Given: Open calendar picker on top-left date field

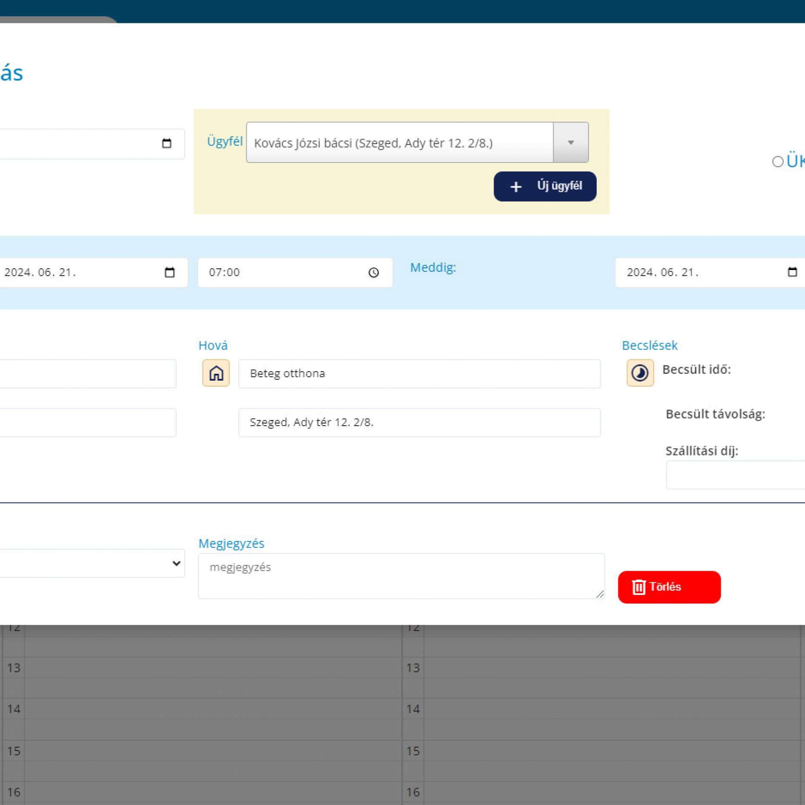Looking at the screenshot, I should [167, 143].
